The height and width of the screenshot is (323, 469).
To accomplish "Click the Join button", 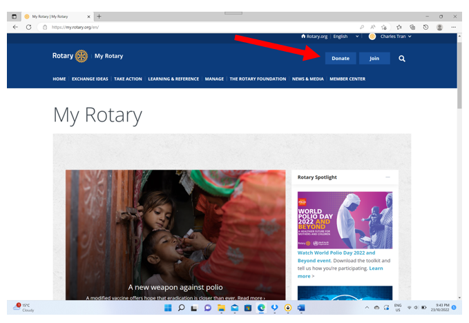I will coord(374,59).
